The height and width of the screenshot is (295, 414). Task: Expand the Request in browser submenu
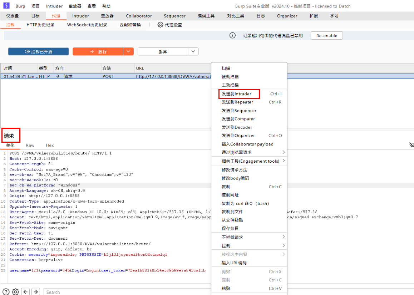(284, 152)
